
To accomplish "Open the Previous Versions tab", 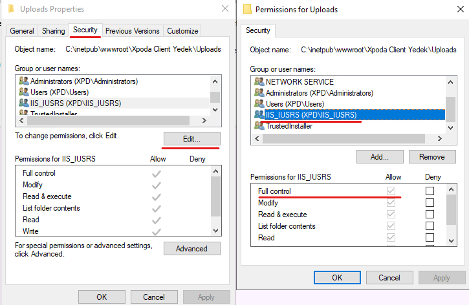I will pyautogui.click(x=133, y=31).
